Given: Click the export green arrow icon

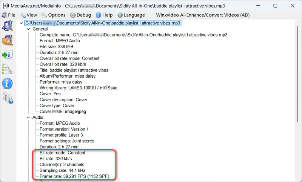Looking at the screenshot, I should click(7, 55).
